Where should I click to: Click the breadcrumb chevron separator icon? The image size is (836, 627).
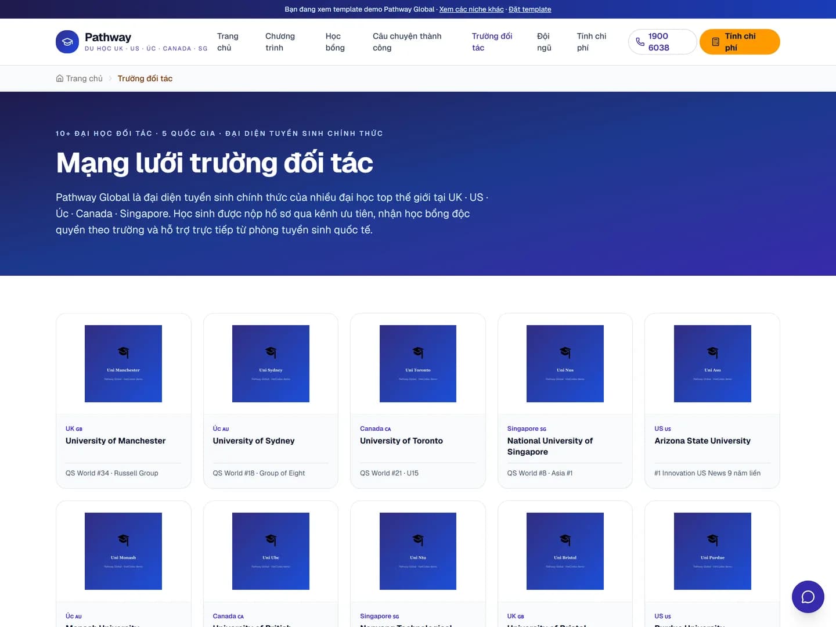(x=110, y=78)
